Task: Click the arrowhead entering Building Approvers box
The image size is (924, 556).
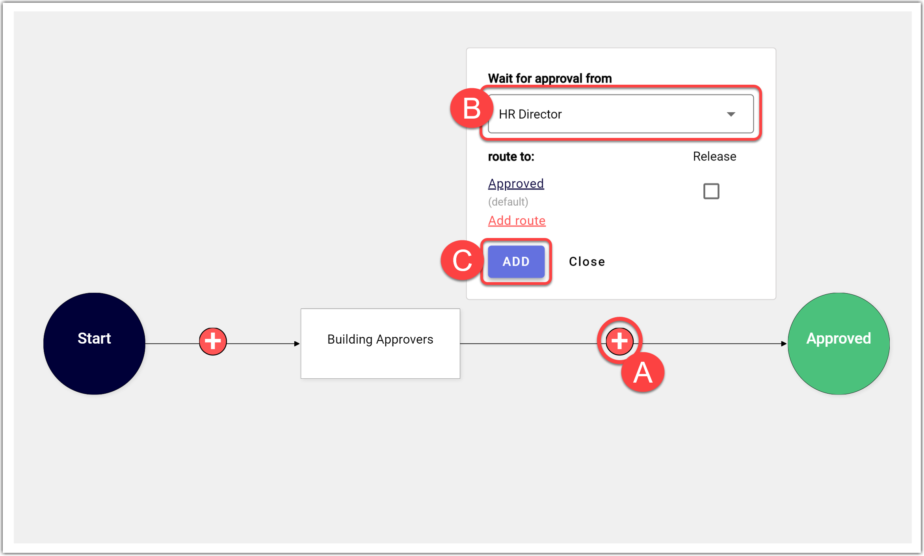Action: click(297, 344)
